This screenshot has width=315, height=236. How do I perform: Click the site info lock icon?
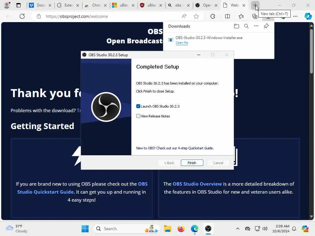tap(39, 16)
